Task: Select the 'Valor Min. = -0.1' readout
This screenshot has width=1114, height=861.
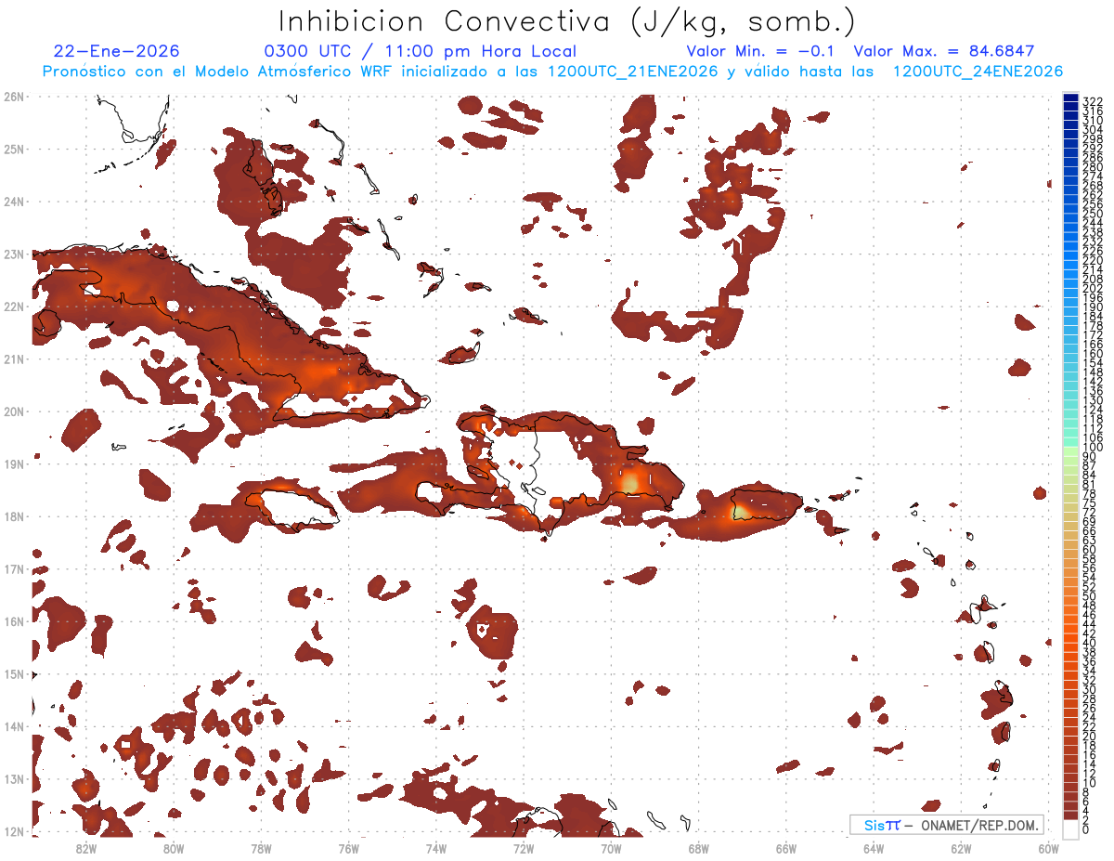Action: pos(762,51)
